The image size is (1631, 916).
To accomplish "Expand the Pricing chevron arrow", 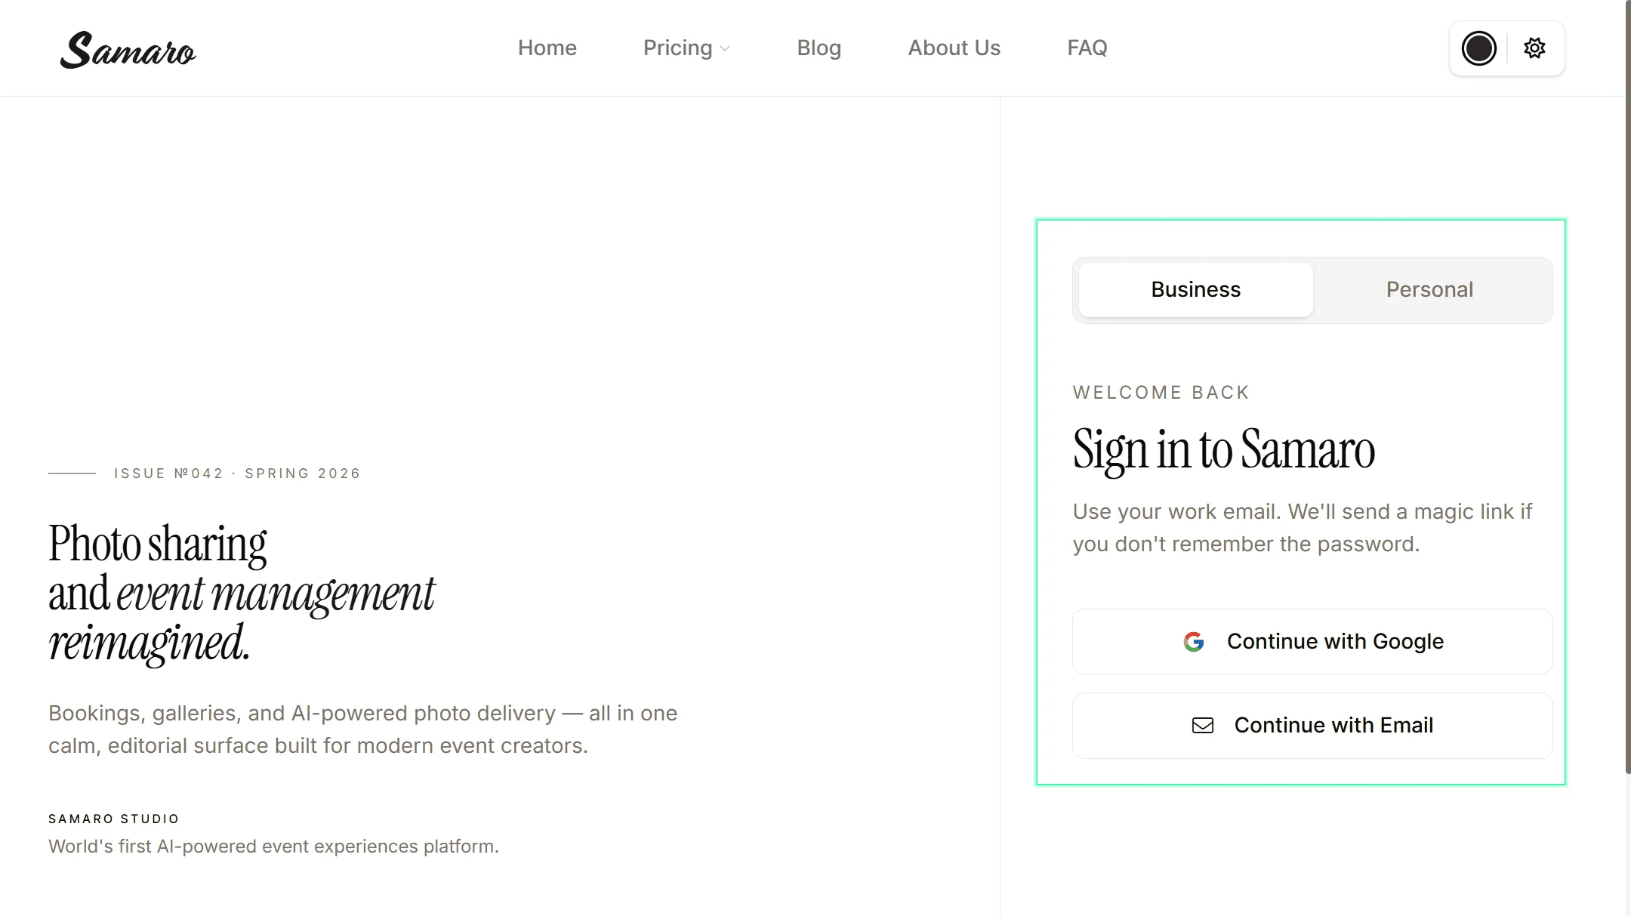I will 725,49.
